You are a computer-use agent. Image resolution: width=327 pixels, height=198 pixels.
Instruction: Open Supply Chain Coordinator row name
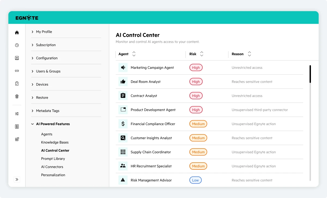[151, 152]
